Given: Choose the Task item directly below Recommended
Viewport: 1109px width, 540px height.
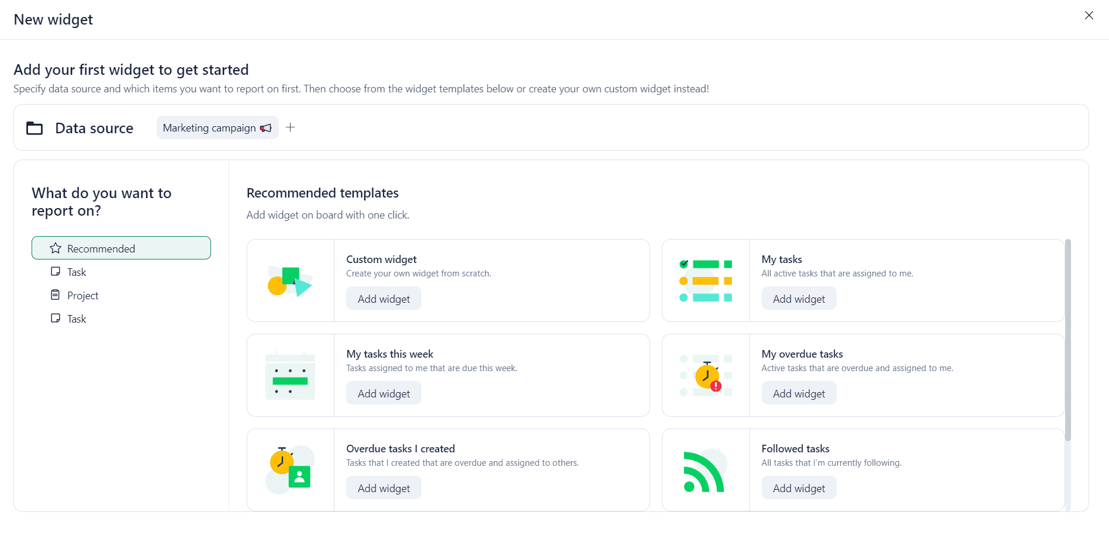Looking at the screenshot, I should point(76,272).
